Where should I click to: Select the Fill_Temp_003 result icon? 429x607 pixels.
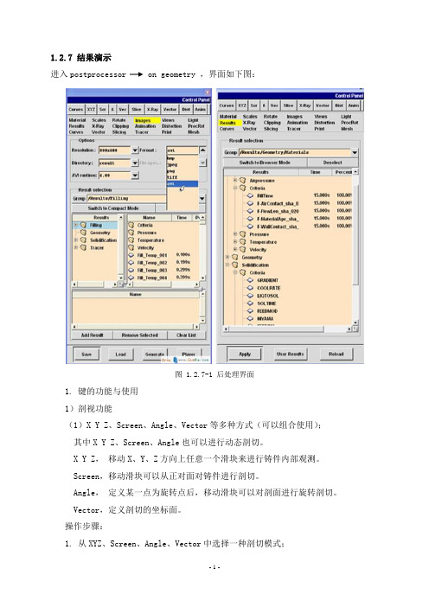point(131,270)
